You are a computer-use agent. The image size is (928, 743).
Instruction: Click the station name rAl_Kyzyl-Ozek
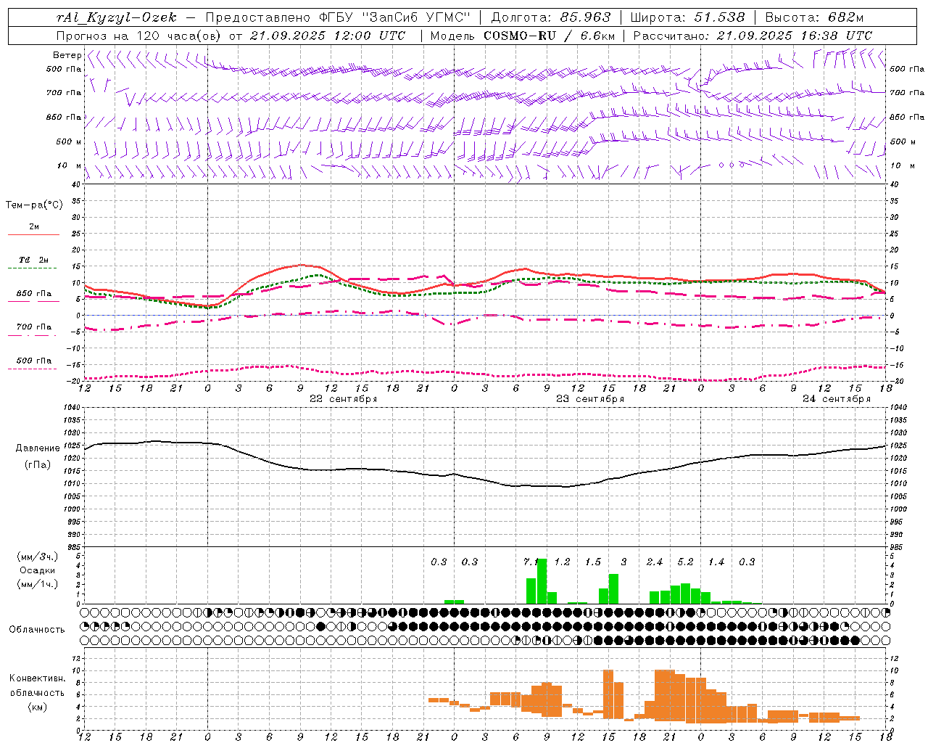(116, 17)
